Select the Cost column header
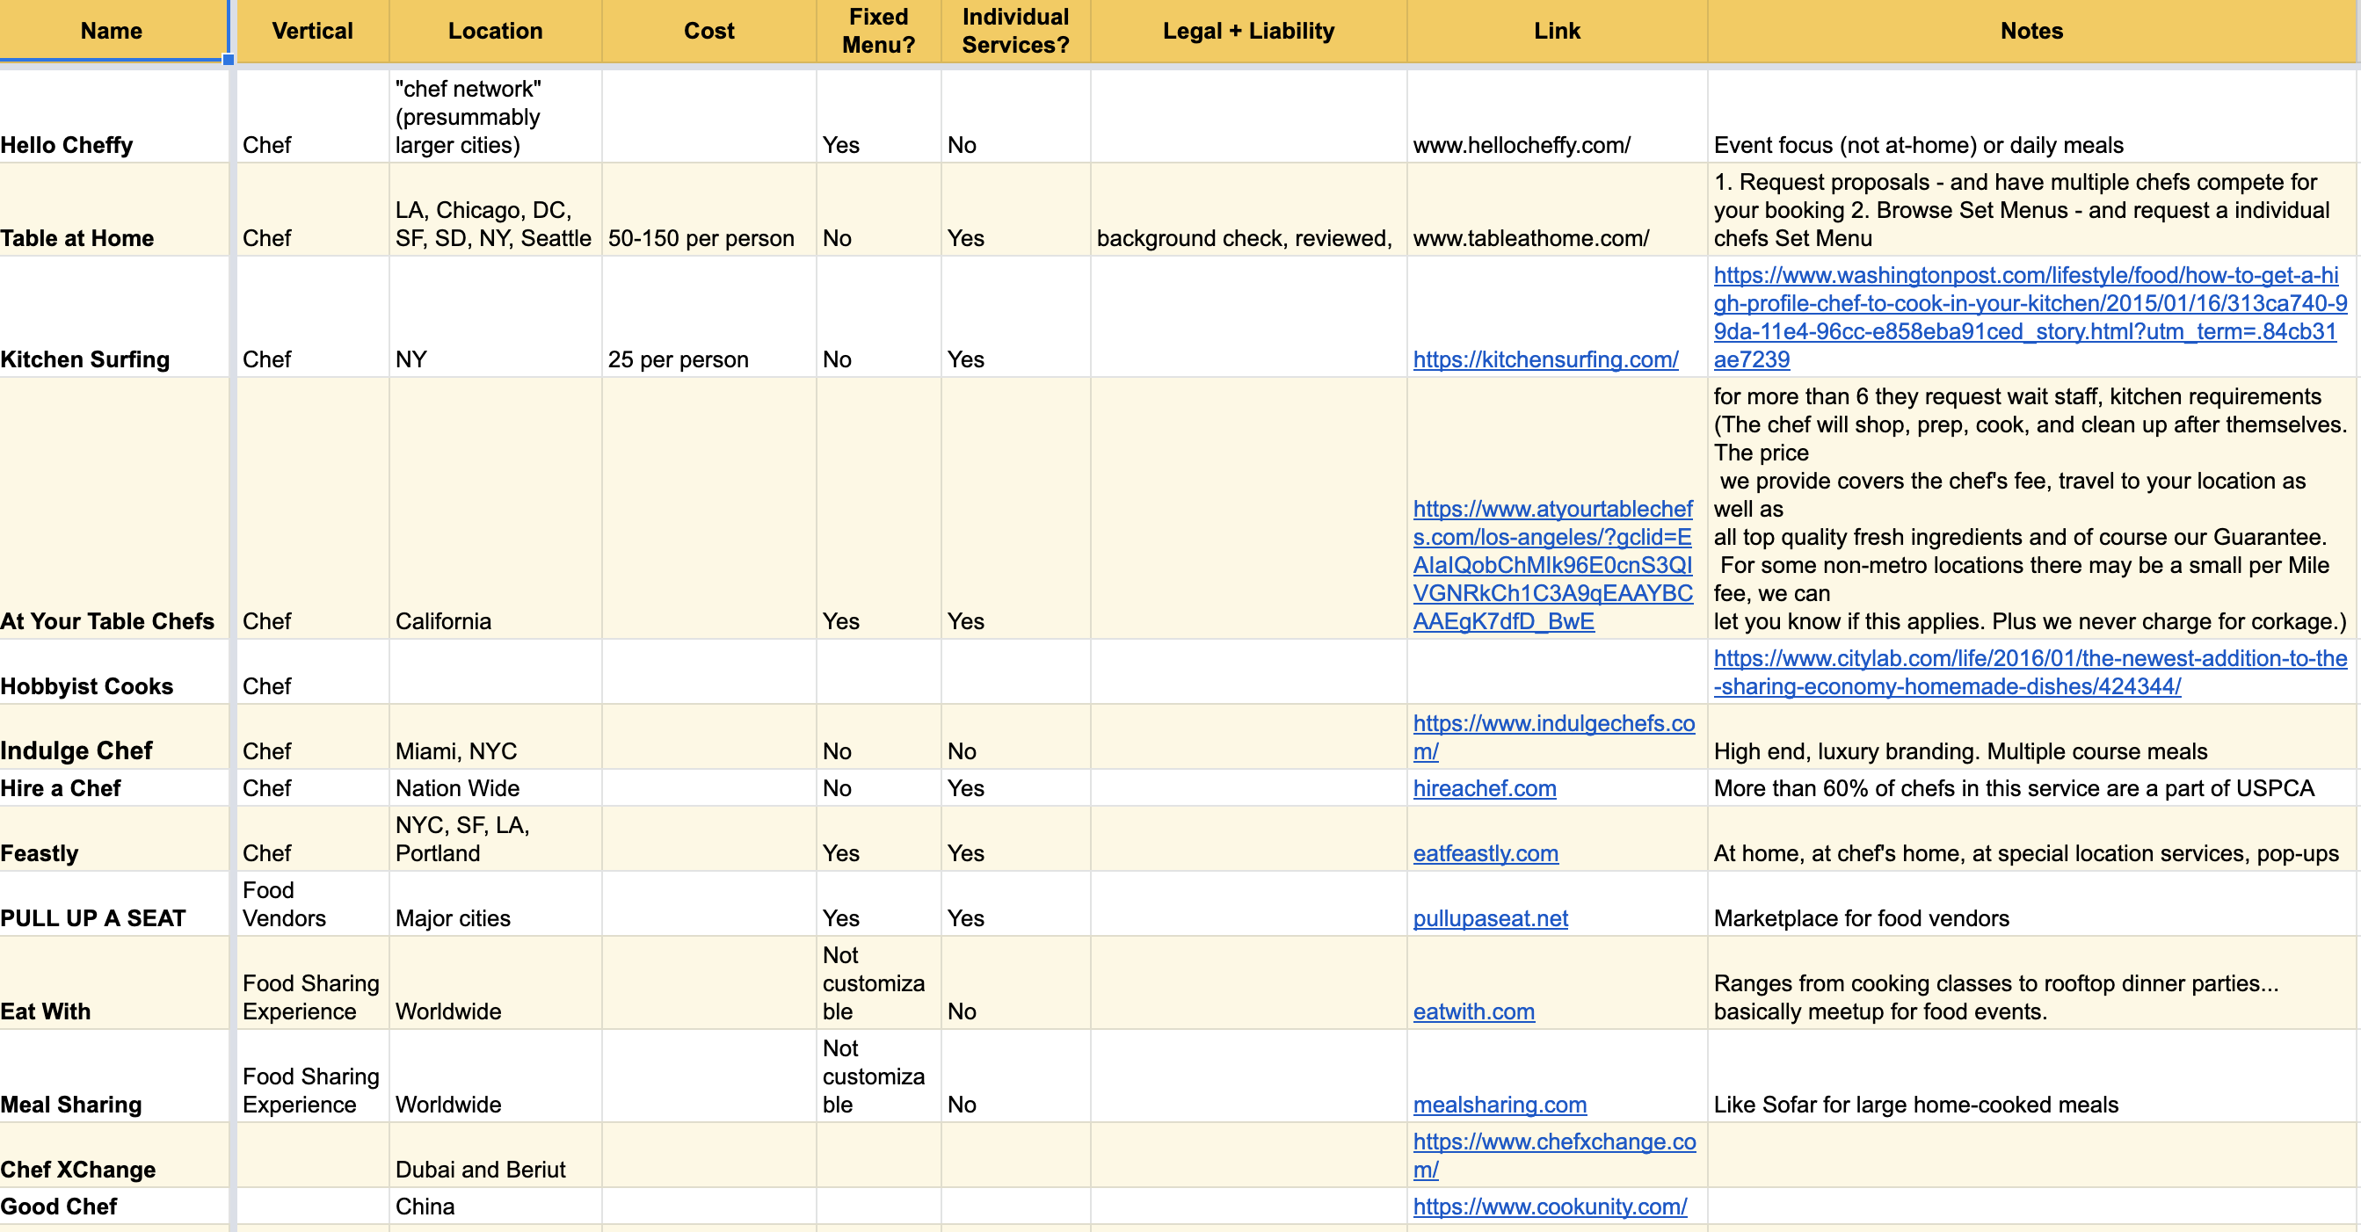Viewport: 2361px width, 1232px height. [x=709, y=31]
